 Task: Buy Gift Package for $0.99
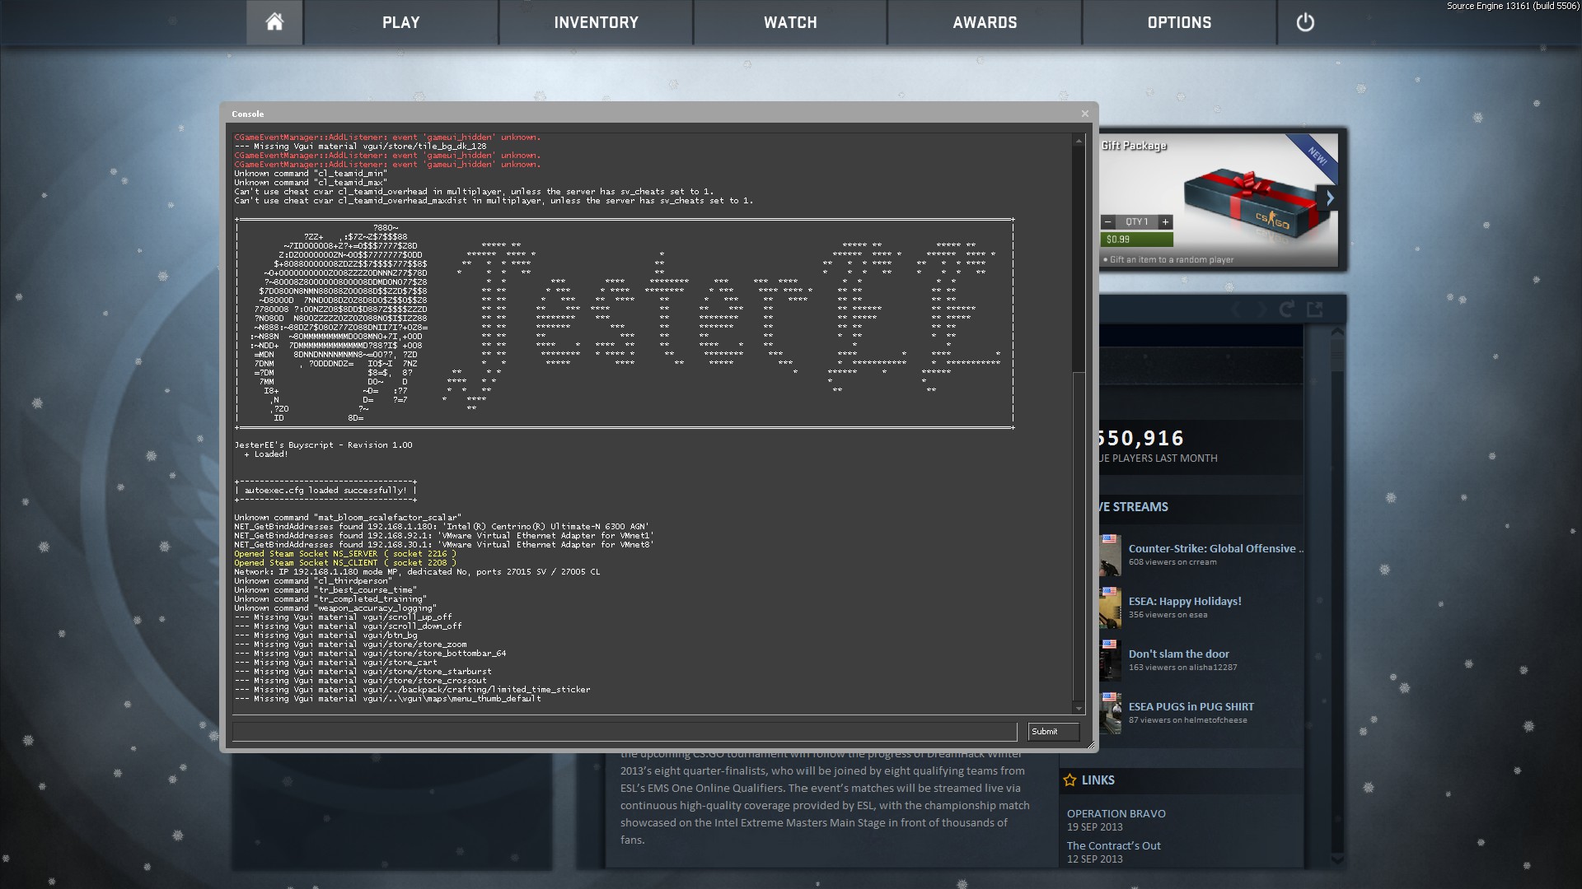click(x=1136, y=240)
